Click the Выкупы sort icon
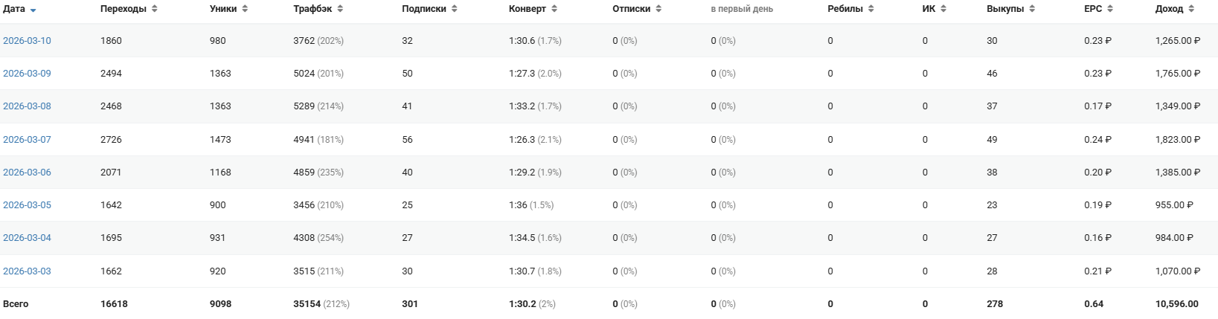1218x319 pixels. pyautogui.click(x=1032, y=9)
